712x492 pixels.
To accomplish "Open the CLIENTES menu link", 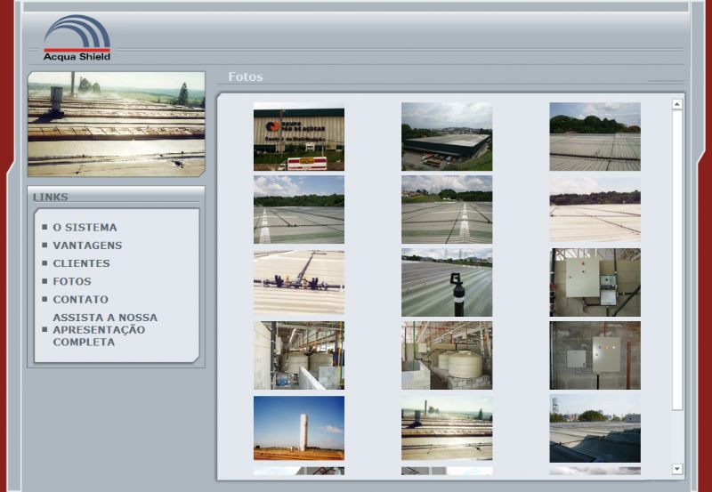I will pyautogui.click(x=81, y=263).
